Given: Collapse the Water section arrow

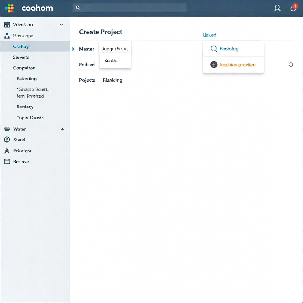Looking at the screenshot, I should coord(62,129).
